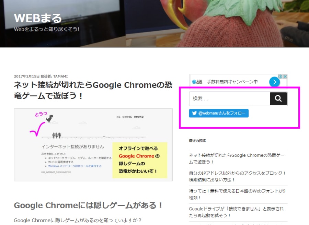Screen dimensions: 309x225
Task: Click the 検索 search input field
Action: pyautogui.click(x=229, y=99)
